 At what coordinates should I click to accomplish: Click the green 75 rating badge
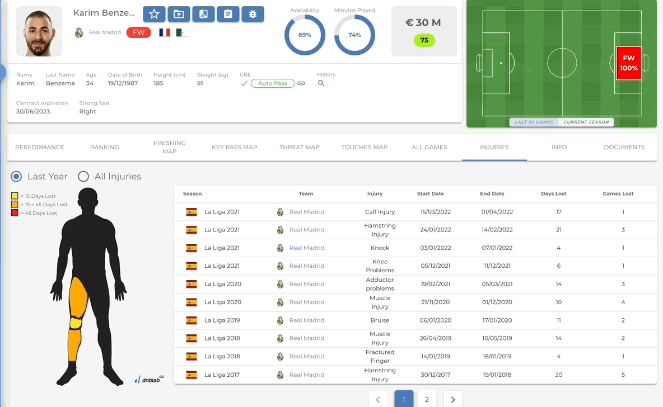tap(424, 40)
